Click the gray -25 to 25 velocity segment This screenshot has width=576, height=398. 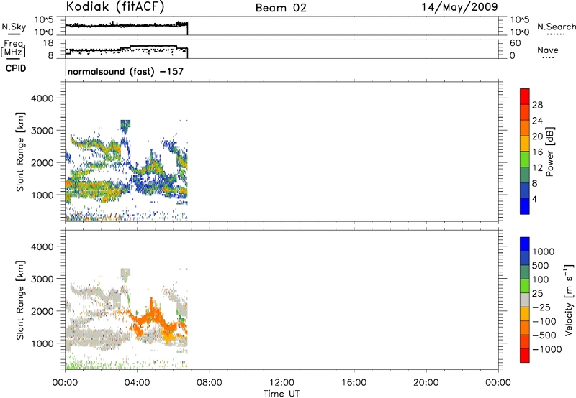[525, 300]
